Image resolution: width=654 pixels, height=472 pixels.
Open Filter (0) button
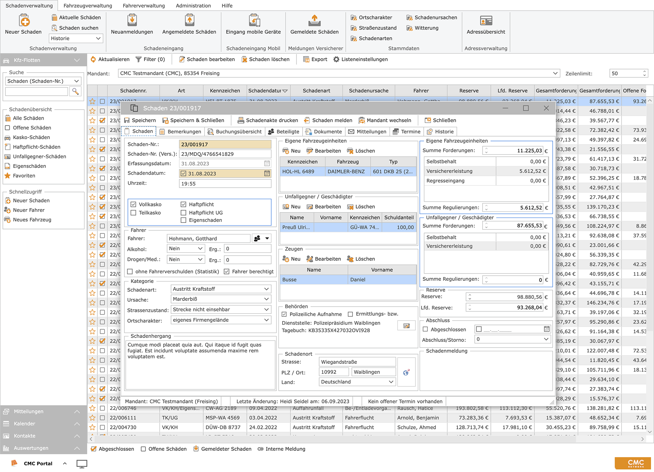coord(150,59)
